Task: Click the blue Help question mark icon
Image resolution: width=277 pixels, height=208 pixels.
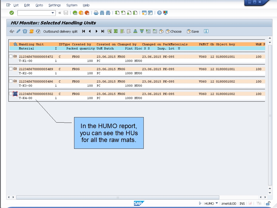Action: [159, 13]
